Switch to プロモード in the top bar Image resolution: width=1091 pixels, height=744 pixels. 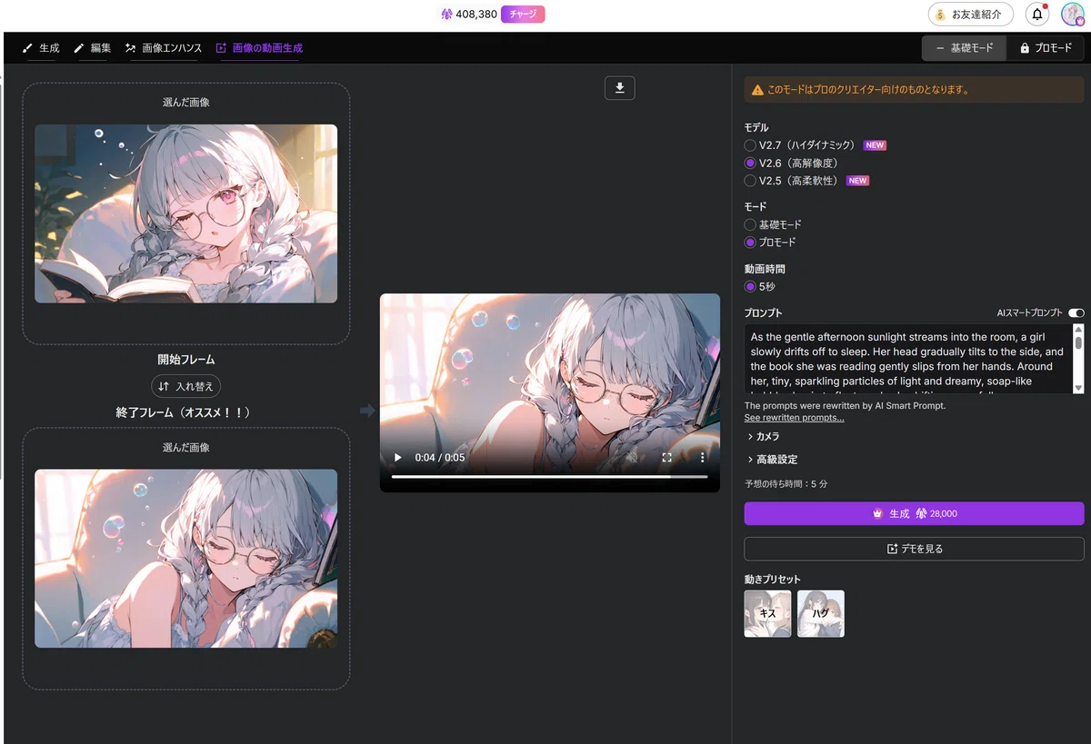tap(1046, 48)
